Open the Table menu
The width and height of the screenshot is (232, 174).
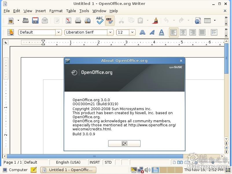[x=71, y=11]
